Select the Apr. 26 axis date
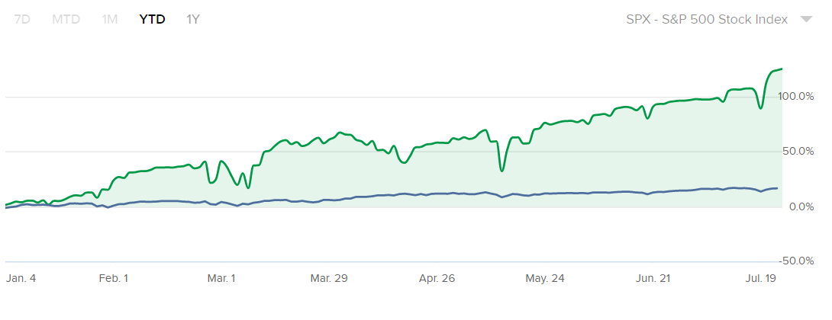Image resolution: width=832 pixels, height=320 pixels. pos(437,279)
